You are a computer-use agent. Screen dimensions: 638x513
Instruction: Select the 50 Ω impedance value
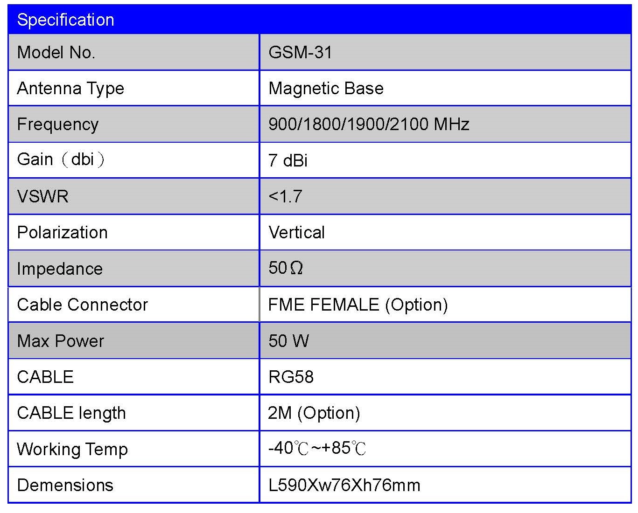coord(286,268)
